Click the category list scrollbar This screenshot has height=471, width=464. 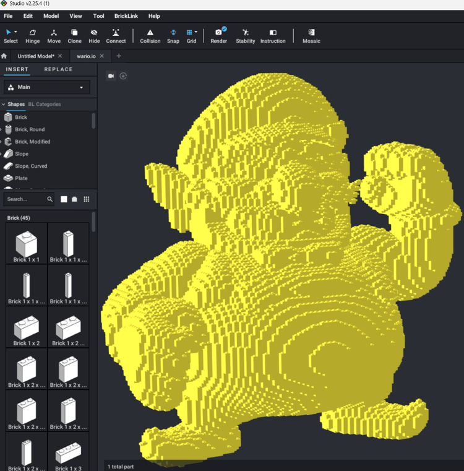93,121
